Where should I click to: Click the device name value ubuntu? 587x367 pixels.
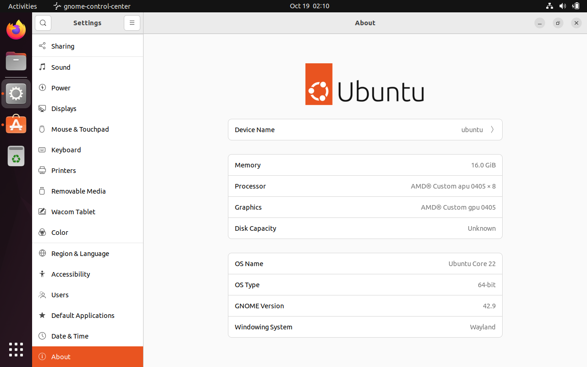coord(472,130)
